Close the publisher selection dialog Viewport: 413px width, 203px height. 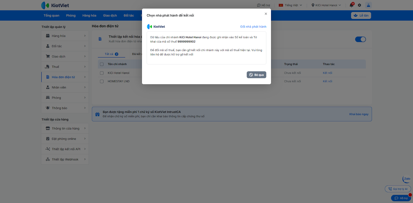point(266,14)
